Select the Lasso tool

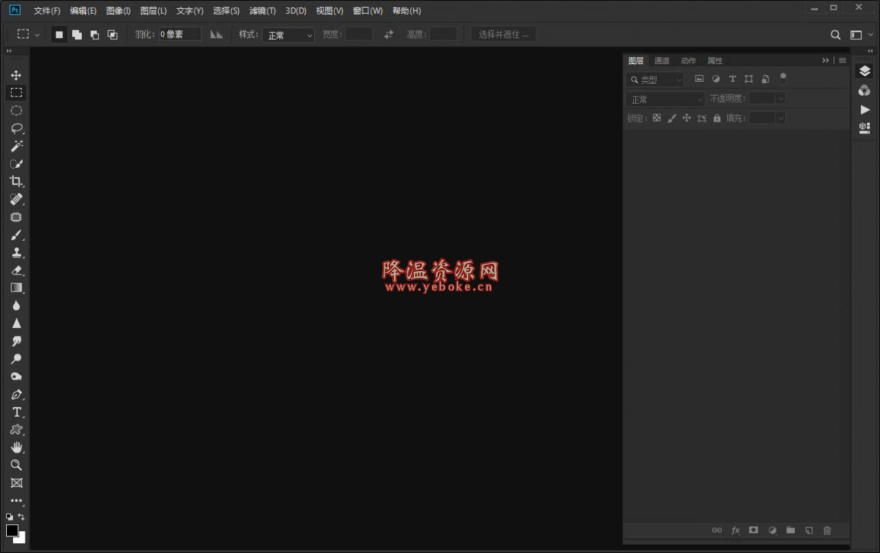(16, 129)
